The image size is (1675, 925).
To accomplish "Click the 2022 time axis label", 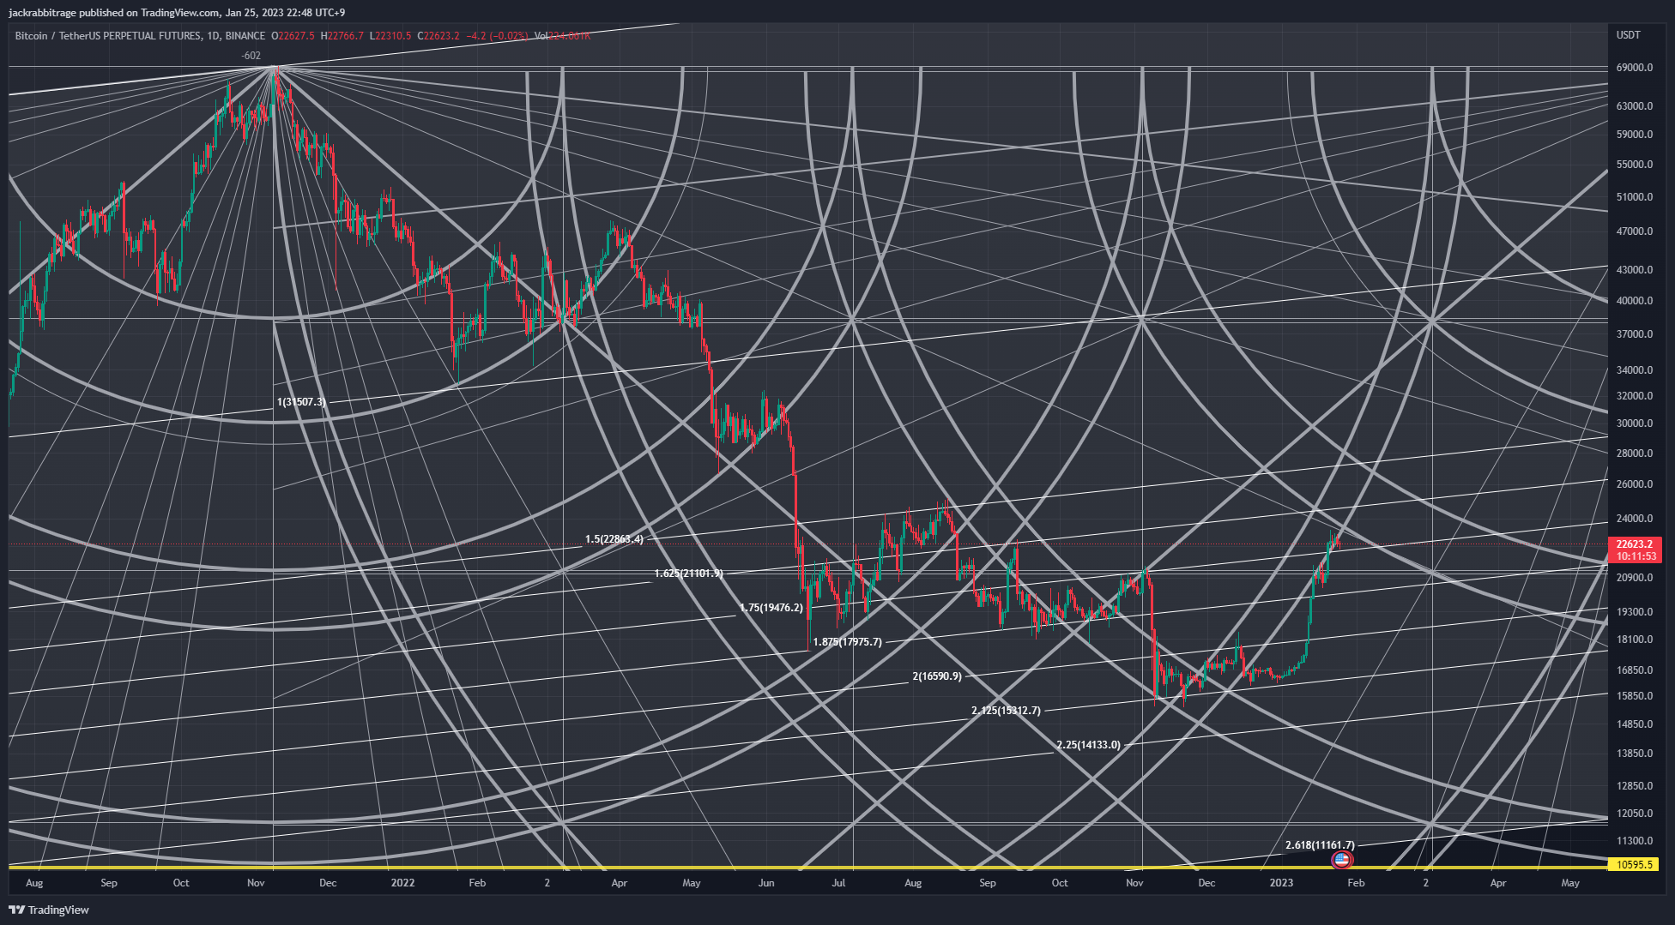I will (402, 883).
